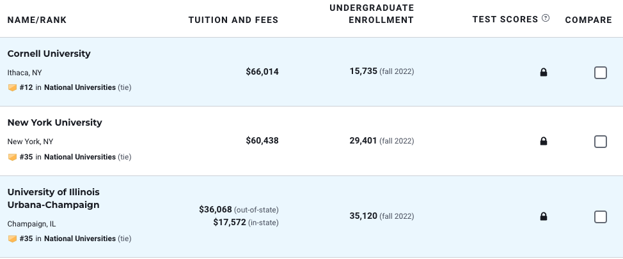This screenshot has width=623, height=259.
Task: Click NYU's #35 in National Universities ranking link
Action: pos(68,157)
